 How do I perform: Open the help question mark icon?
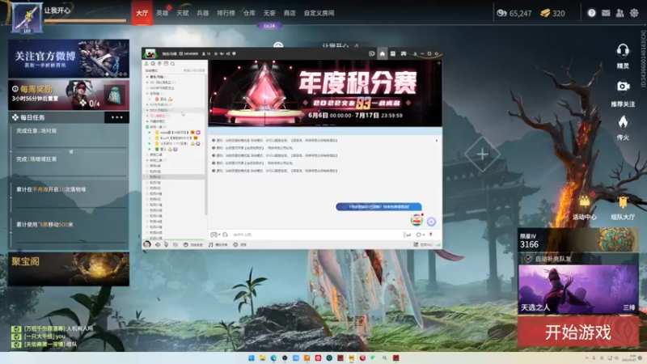(x=592, y=13)
